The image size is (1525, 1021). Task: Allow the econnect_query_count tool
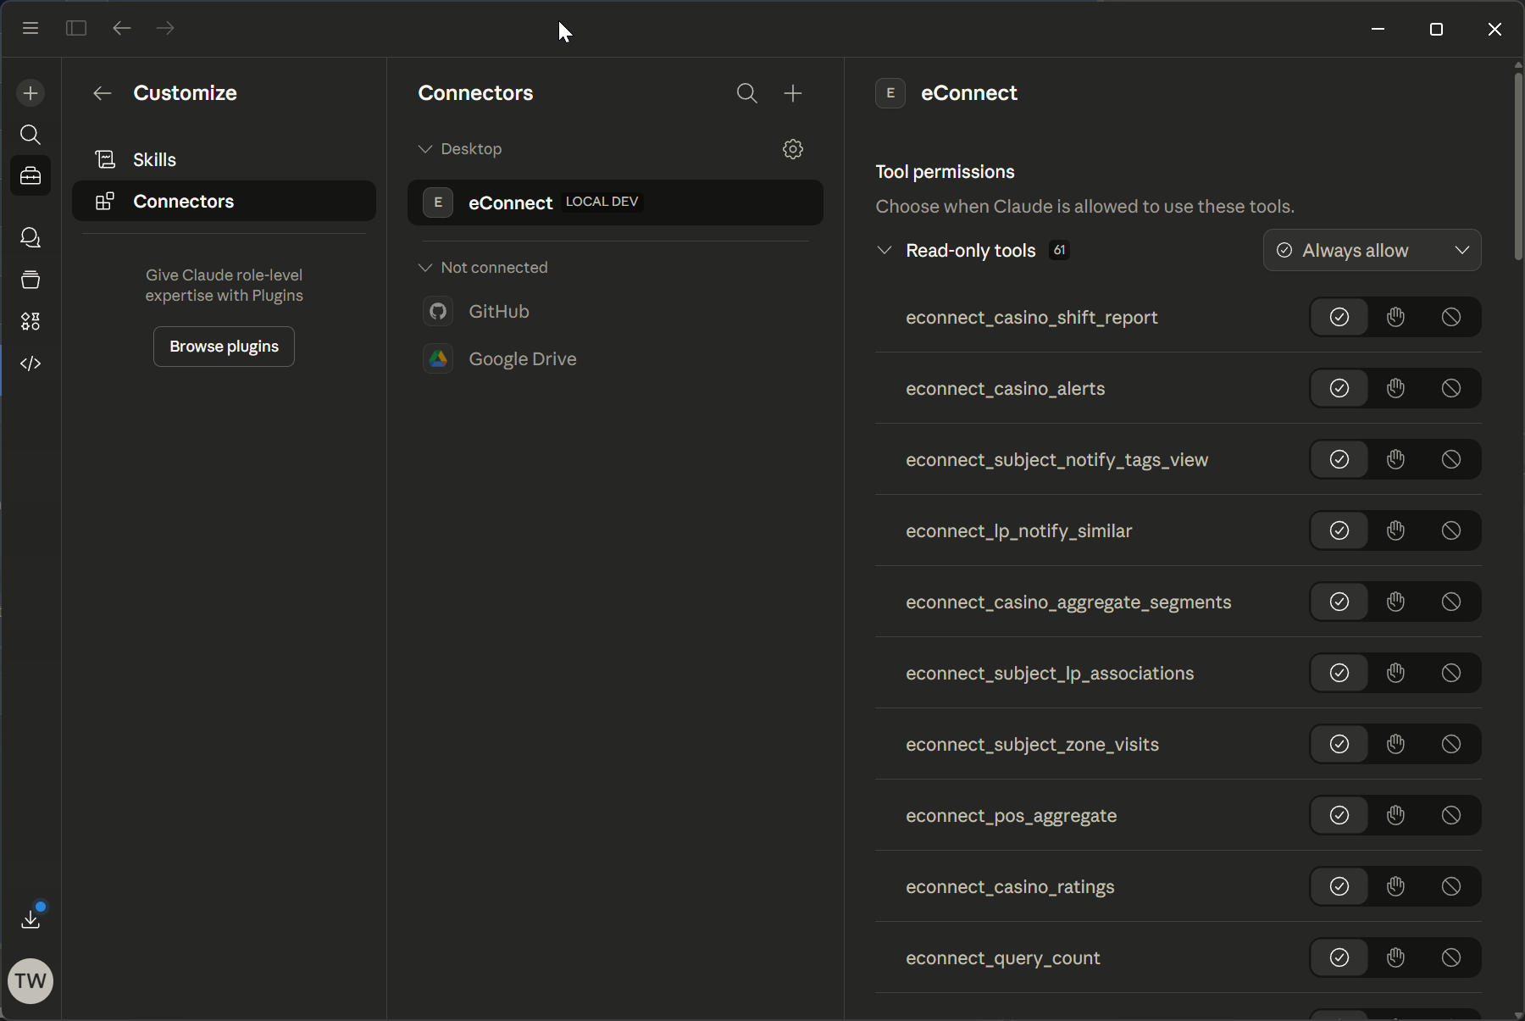pos(1339,958)
